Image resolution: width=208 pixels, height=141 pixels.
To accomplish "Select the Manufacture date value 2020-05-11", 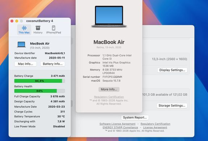I will pyautogui.click(x=57, y=58).
